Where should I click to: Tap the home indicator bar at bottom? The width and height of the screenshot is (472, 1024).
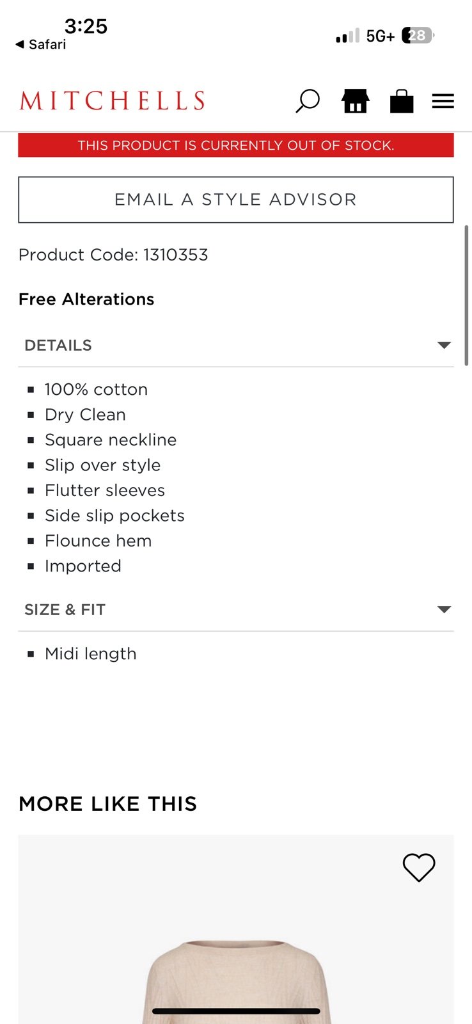tap(236, 1011)
